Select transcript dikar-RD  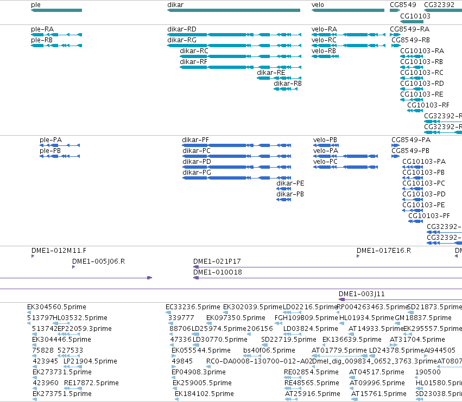click(x=234, y=35)
